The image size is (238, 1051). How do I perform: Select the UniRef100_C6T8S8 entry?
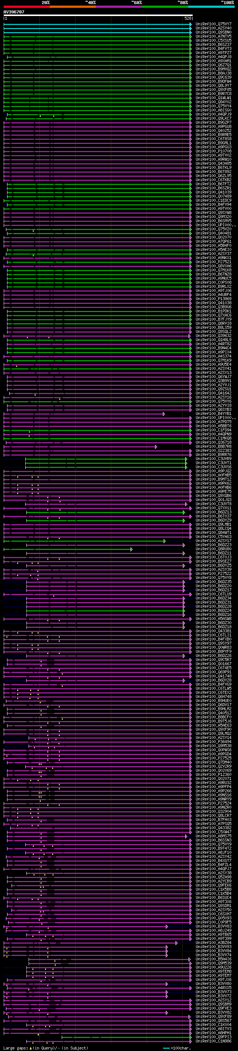tap(213, 139)
